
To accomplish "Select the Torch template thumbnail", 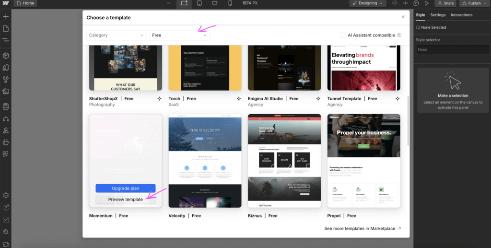I will pyautogui.click(x=205, y=68).
